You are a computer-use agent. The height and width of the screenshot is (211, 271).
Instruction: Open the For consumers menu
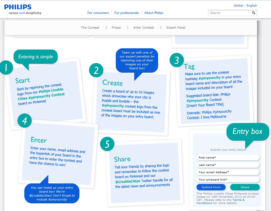[98, 13]
